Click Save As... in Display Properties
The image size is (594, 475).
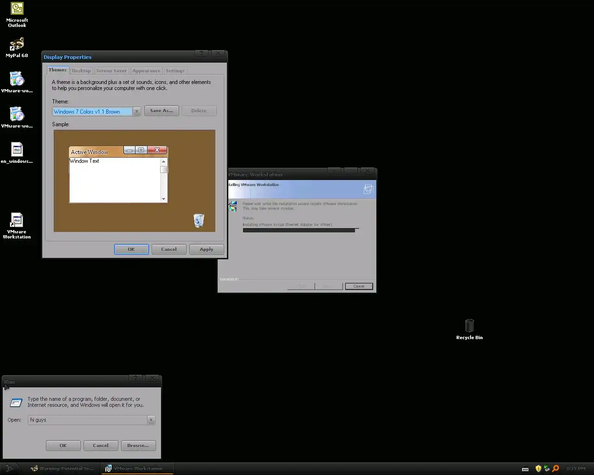coord(161,111)
